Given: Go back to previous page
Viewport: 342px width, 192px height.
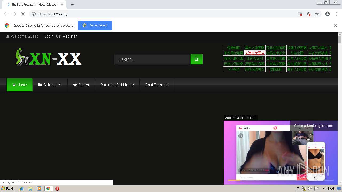Looking at the screenshot, I should click(x=6, y=14).
